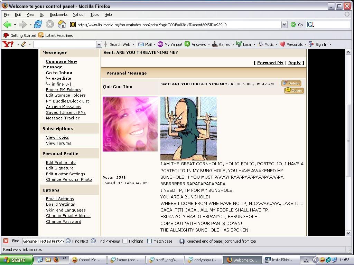This screenshot has height=265, width=354.
Task: Click the Qui-Gon Jinn avatar photo
Action: pos(130,124)
